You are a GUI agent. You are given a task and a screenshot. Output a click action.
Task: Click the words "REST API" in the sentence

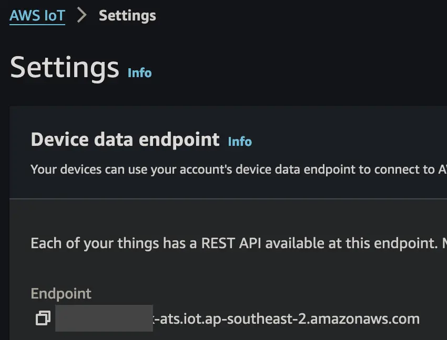coord(227,243)
